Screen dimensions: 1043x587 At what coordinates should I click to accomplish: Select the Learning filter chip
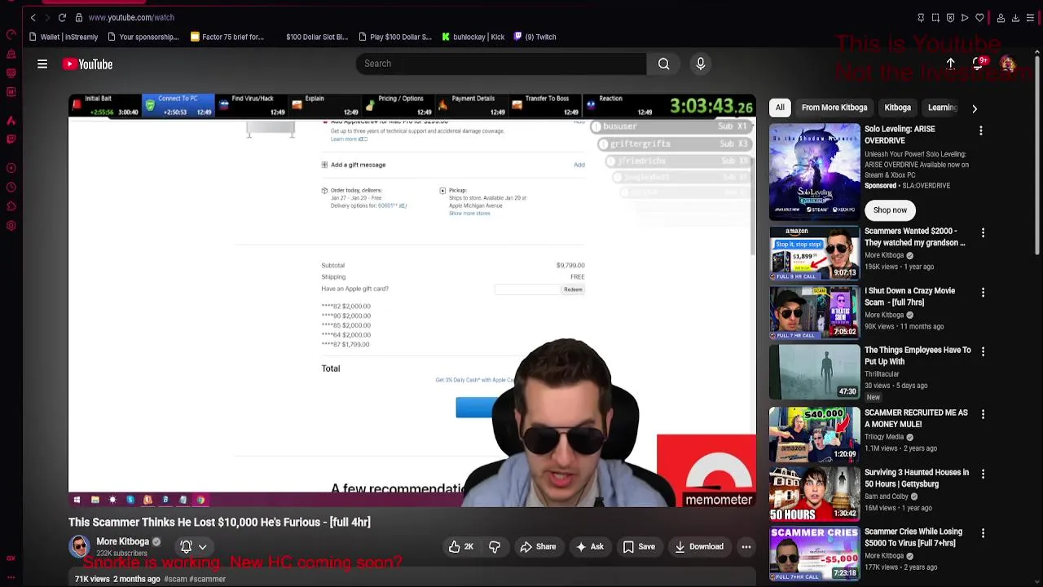(942, 108)
